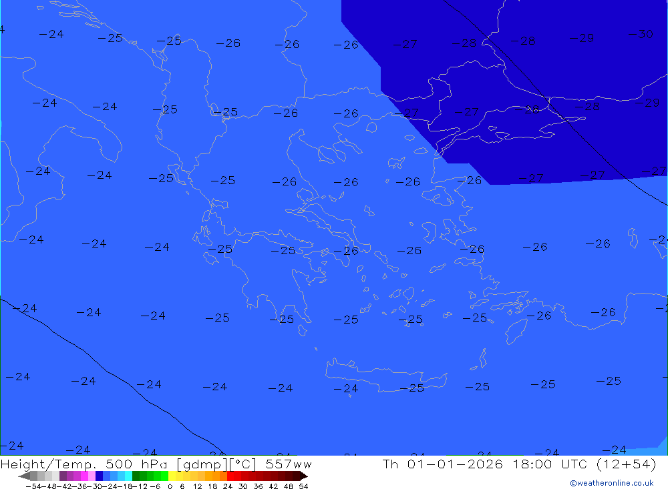
Task: Click the '-30' temperature label on the map
Action: click(x=641, y=34)
